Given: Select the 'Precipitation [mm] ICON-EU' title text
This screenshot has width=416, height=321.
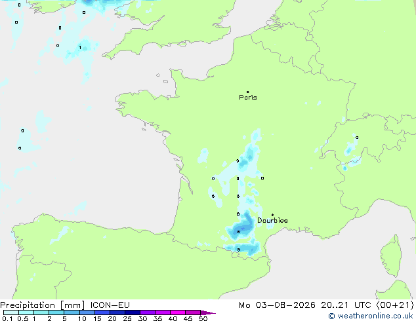Looking at the screenshot, I should point(65,305).
